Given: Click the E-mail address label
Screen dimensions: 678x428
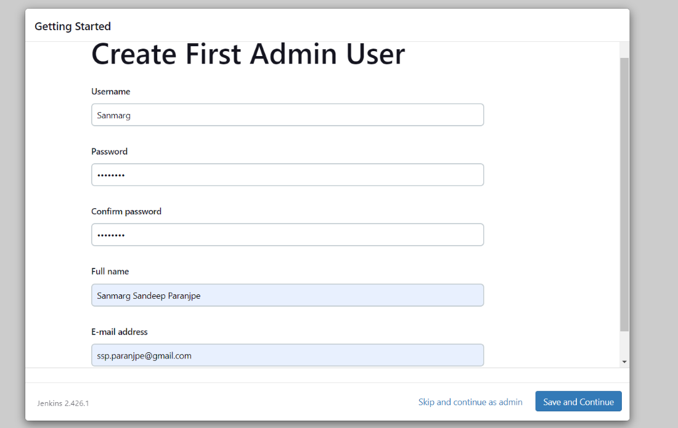Looking at the screenshot, I should pos(120,332).
